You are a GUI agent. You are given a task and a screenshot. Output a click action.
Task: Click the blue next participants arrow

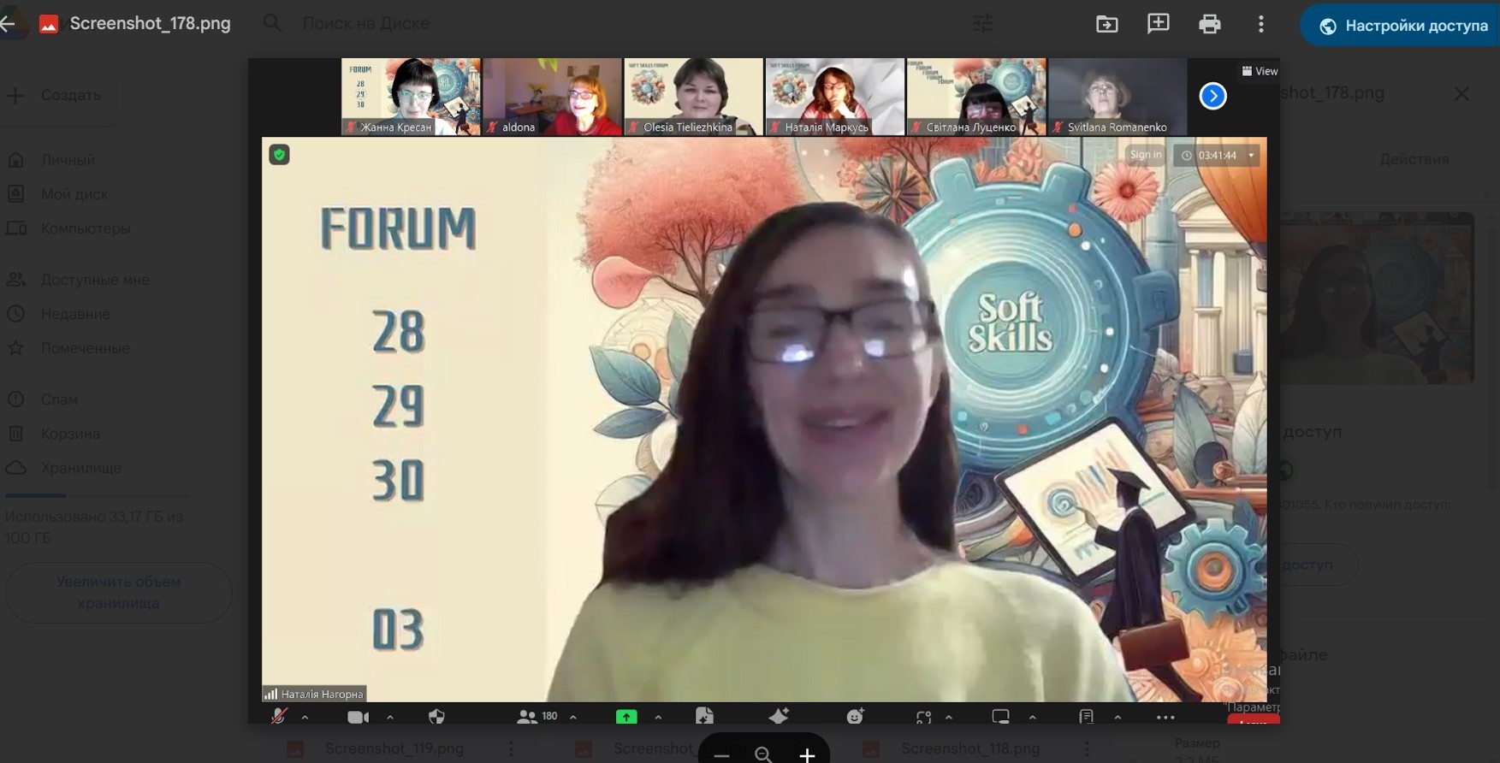1212,97
